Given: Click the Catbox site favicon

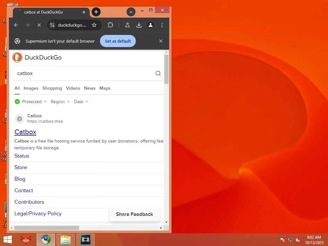Looking at the screenshot, I should click(20, 119).
